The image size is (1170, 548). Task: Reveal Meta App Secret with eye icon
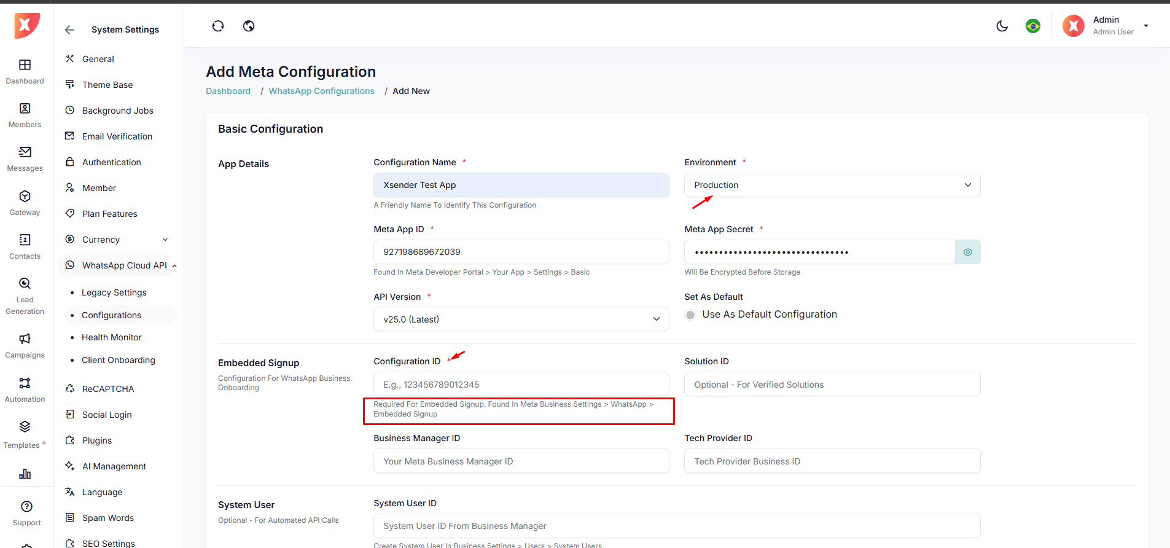(967, 252)
